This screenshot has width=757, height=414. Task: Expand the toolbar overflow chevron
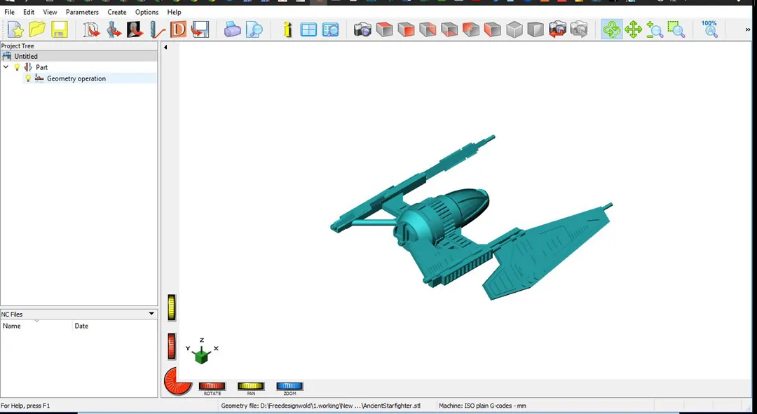[748, 29]
